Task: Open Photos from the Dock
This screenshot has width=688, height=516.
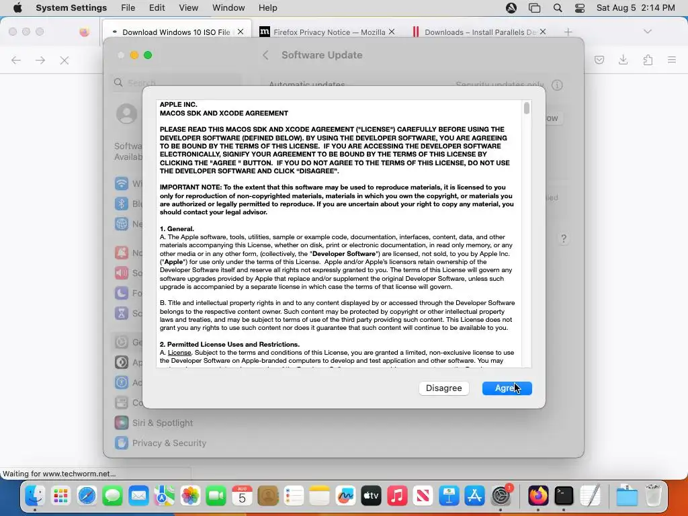Action: point(190,496)
